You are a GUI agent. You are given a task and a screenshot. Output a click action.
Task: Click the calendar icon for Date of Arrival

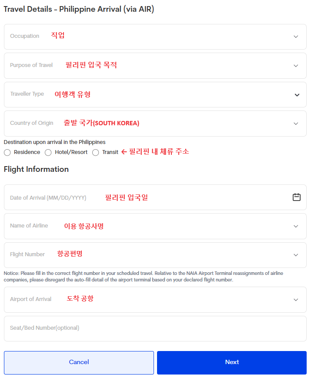point(297,197)
